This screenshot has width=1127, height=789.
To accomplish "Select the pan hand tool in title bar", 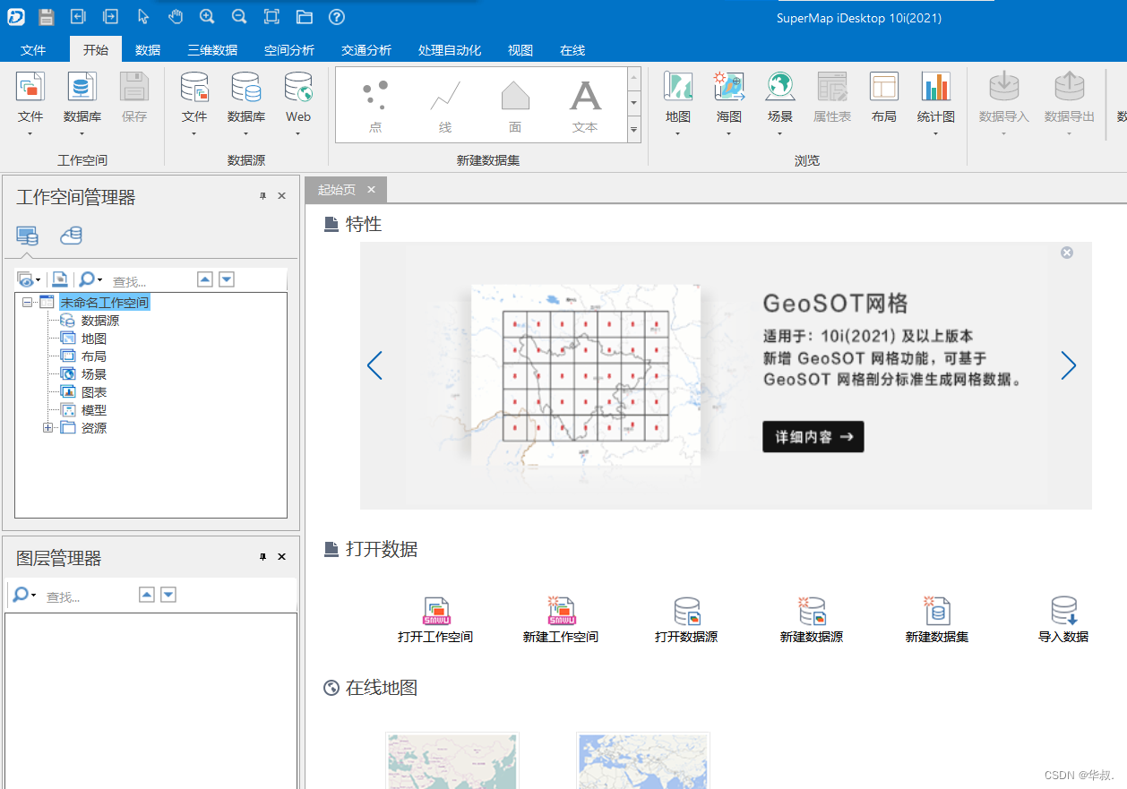I will coord(176,16).
